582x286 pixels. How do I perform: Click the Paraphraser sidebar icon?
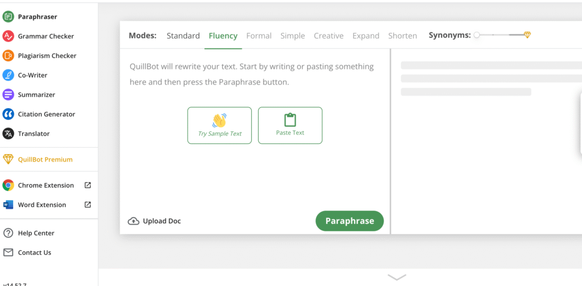(x=8, y=16)
